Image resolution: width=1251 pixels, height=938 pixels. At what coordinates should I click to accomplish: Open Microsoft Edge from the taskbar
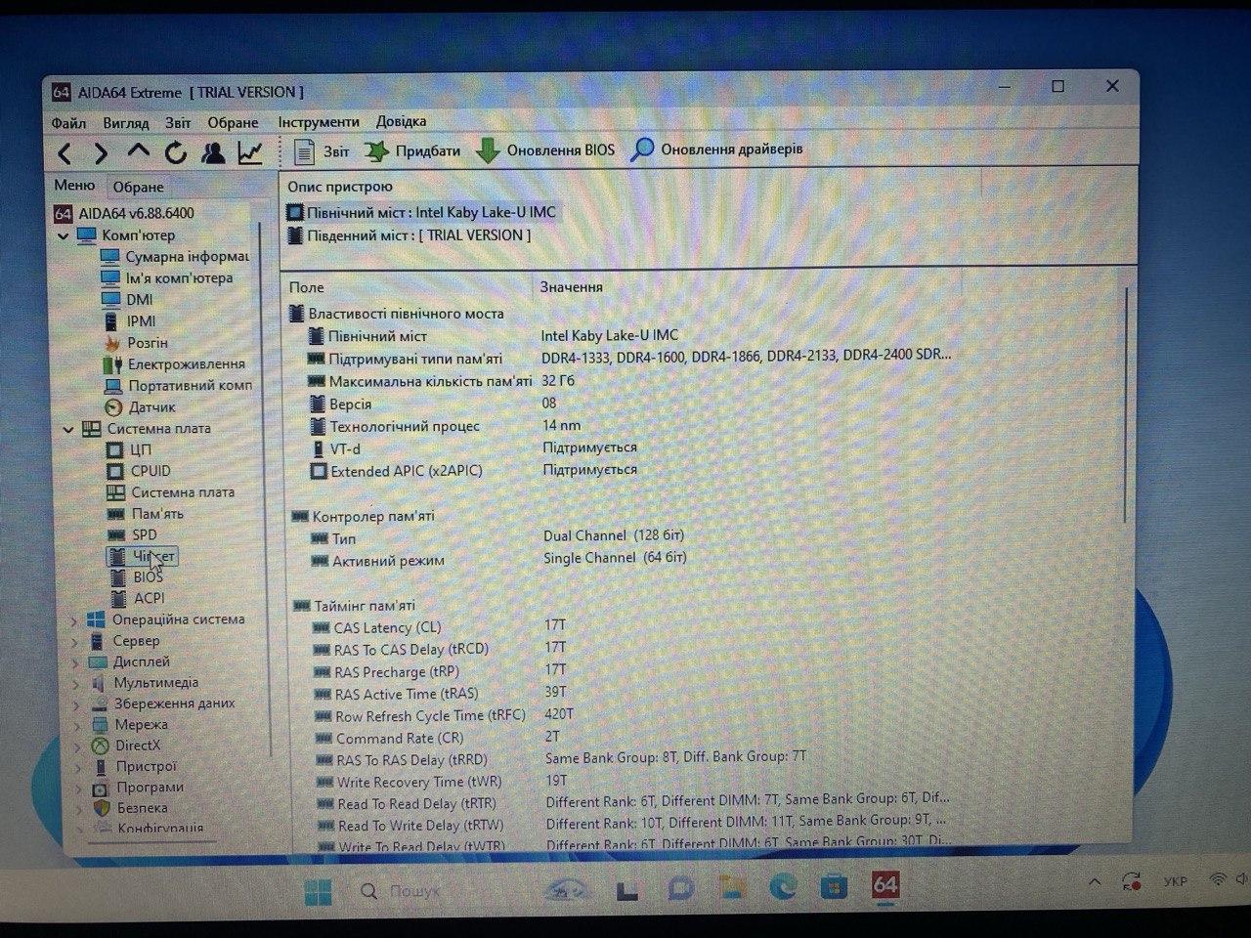point(783,887)
